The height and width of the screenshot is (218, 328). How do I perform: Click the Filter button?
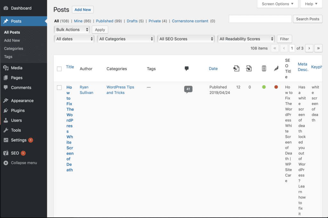284,39
